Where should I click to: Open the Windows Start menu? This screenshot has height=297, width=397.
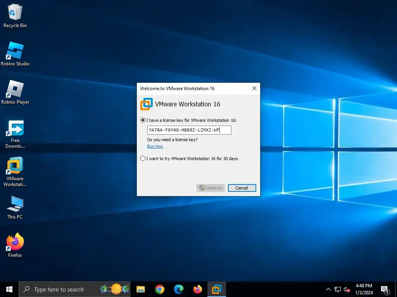(9, 289)
